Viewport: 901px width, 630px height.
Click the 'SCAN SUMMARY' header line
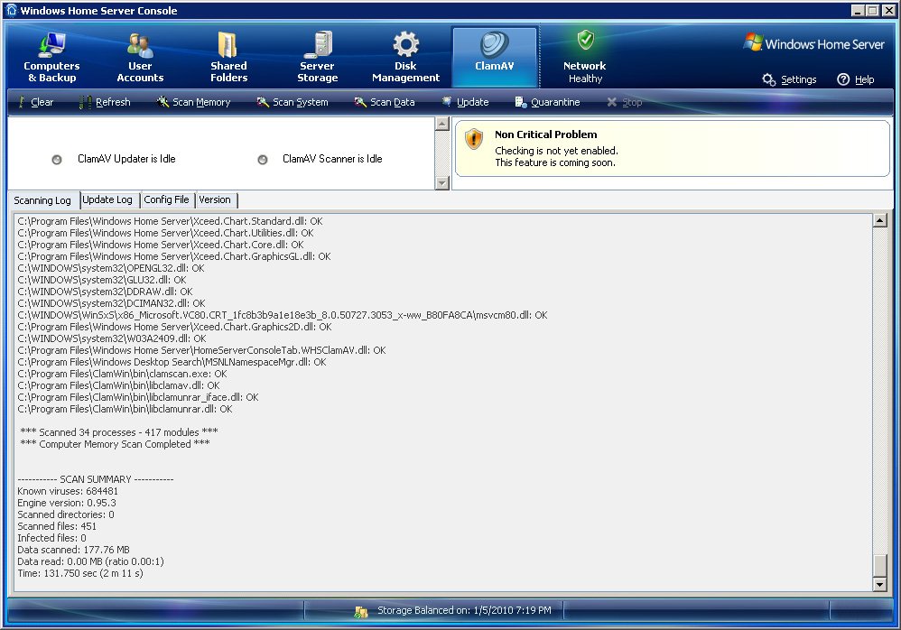[x=96, y=479]
